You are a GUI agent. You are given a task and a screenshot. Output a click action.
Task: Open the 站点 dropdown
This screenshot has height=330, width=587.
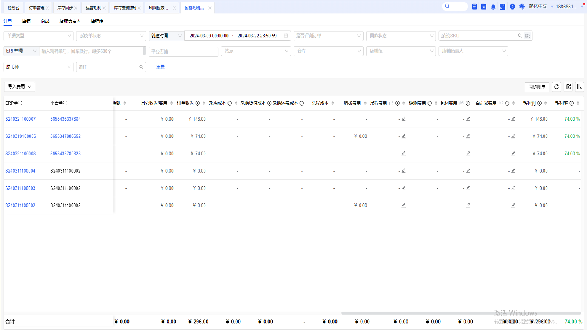pos(256,51)
